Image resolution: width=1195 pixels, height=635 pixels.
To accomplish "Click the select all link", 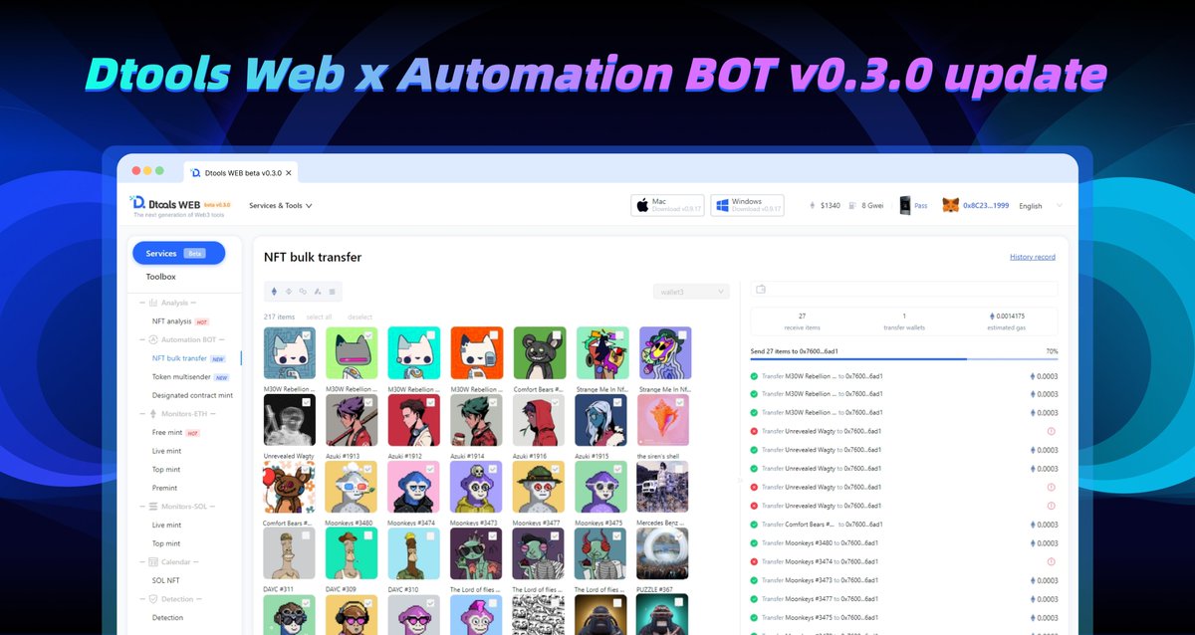I will [319, 317].
